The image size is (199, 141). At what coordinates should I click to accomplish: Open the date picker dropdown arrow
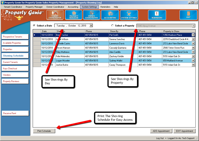(91, 26)
